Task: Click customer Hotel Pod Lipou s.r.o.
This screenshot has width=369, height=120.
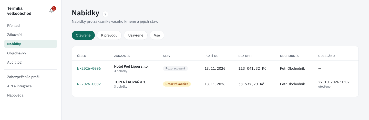Action: tap(131, 66)
